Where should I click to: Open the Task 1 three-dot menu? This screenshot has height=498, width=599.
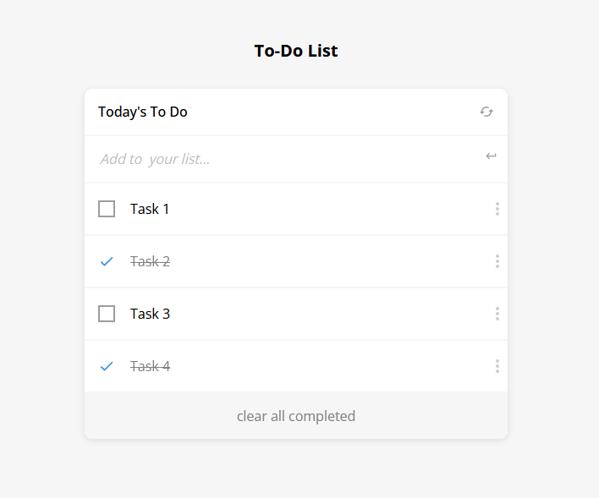[x=497, y=209]
